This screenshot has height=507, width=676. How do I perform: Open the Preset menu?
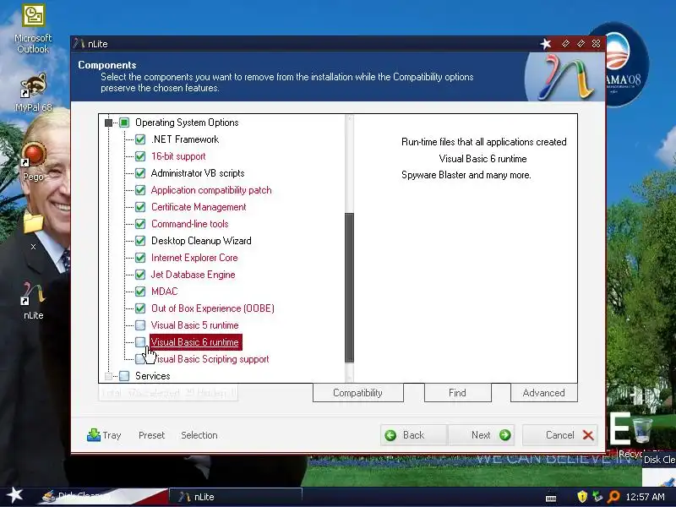click(x=152, y=435)
